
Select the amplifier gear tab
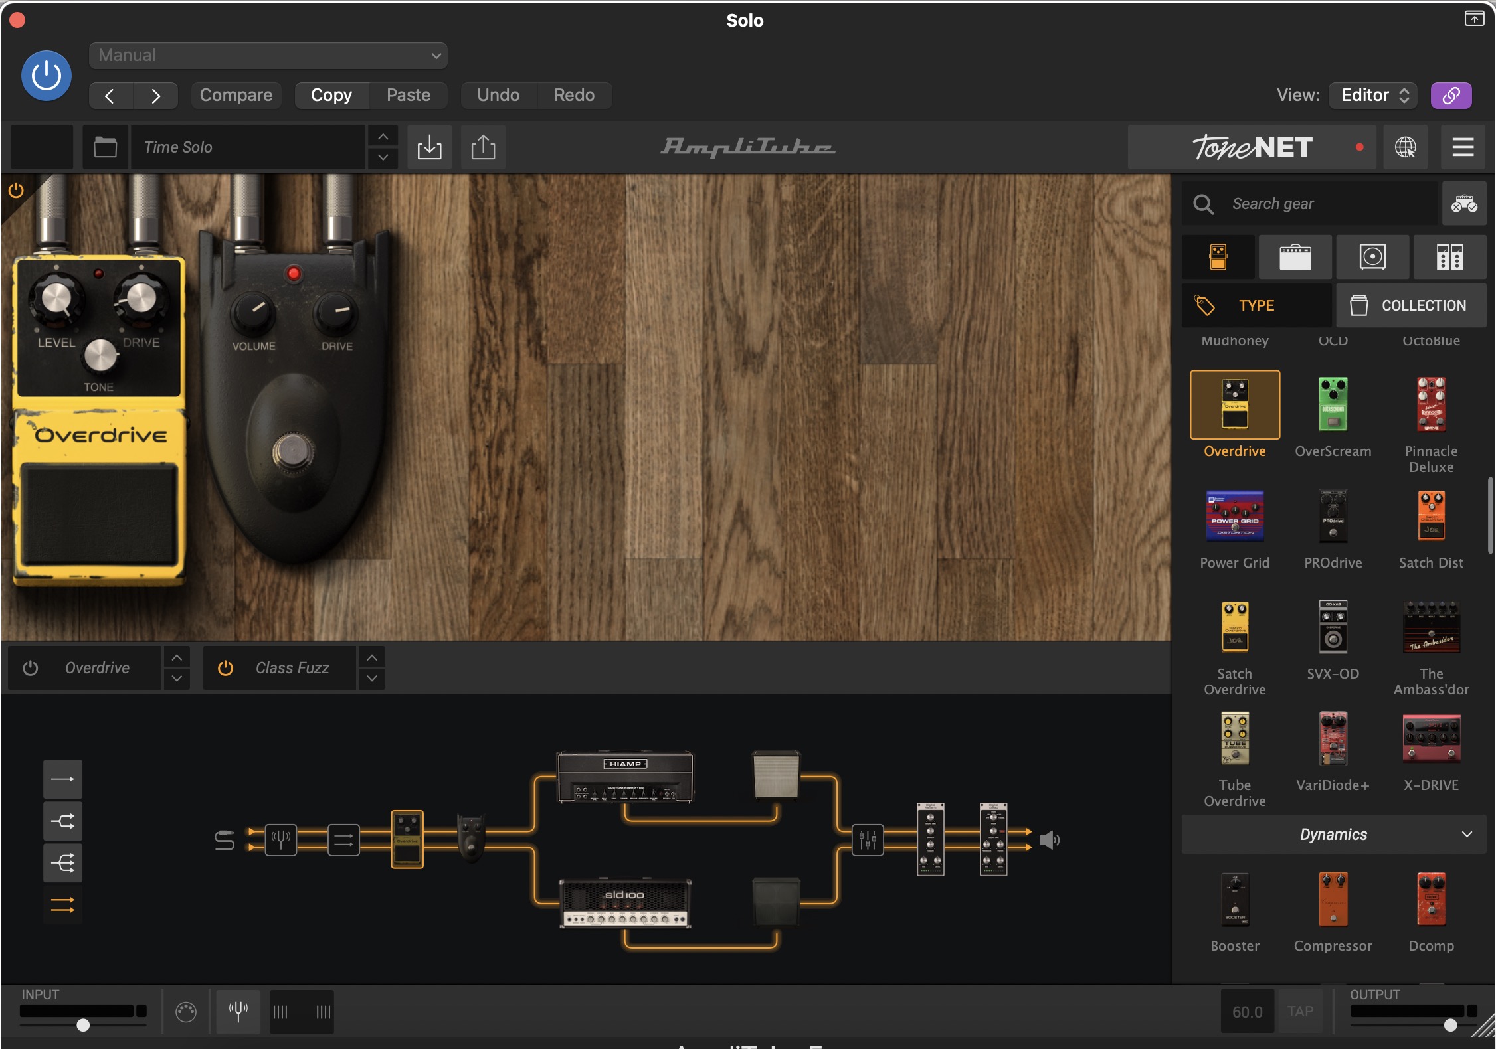[1295, 257]
